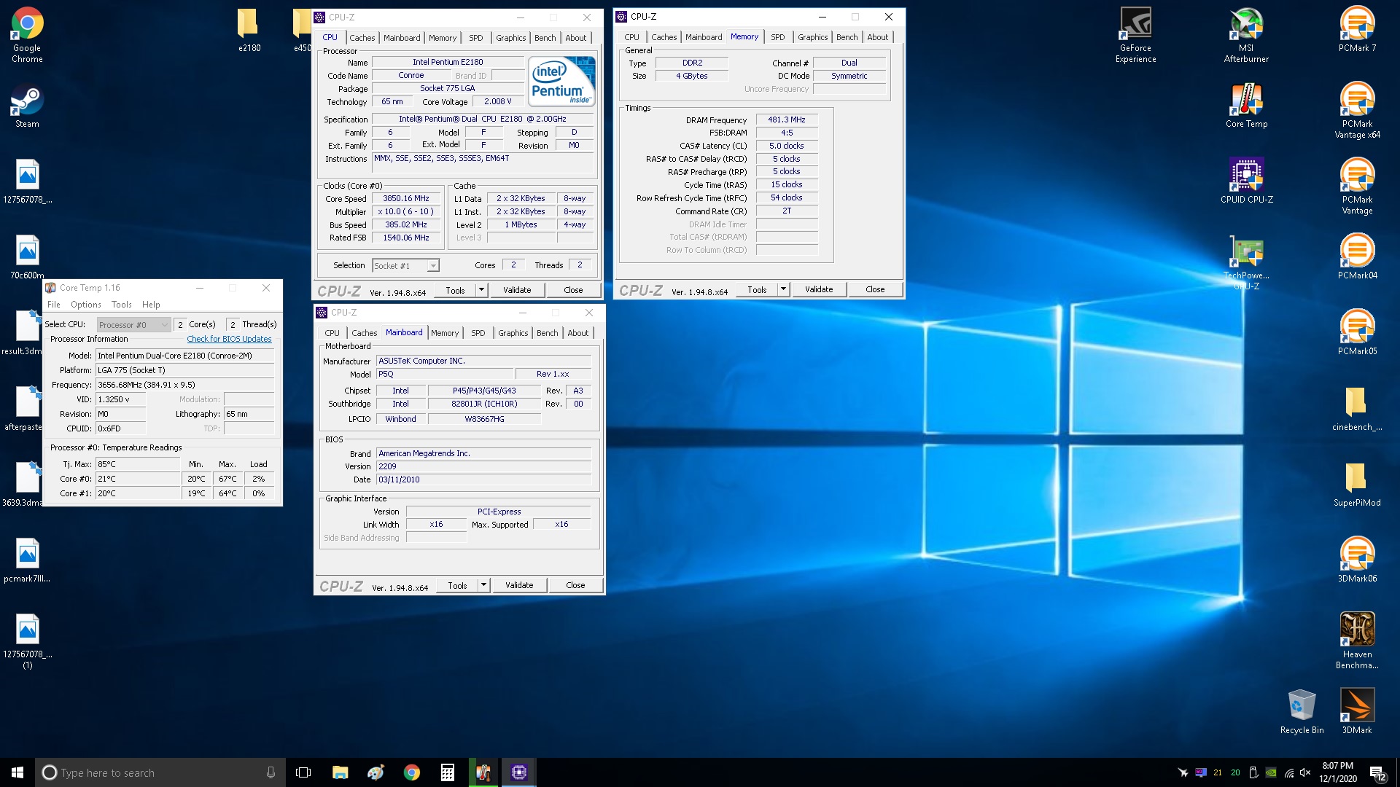Open the e2180 folder on desktop

pyautogui.click(x=249, y=30)
